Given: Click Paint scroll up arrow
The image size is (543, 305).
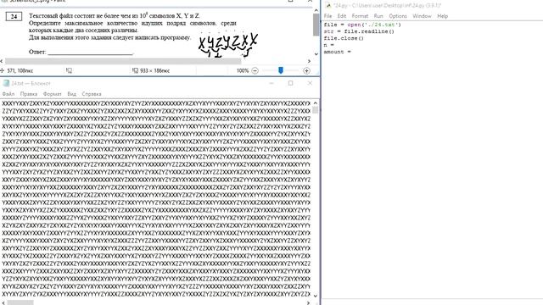Looking at the screenshot, I should click(x=316, y=10).
